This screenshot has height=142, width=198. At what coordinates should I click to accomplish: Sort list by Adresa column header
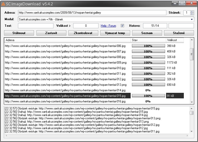click(68, 40)
